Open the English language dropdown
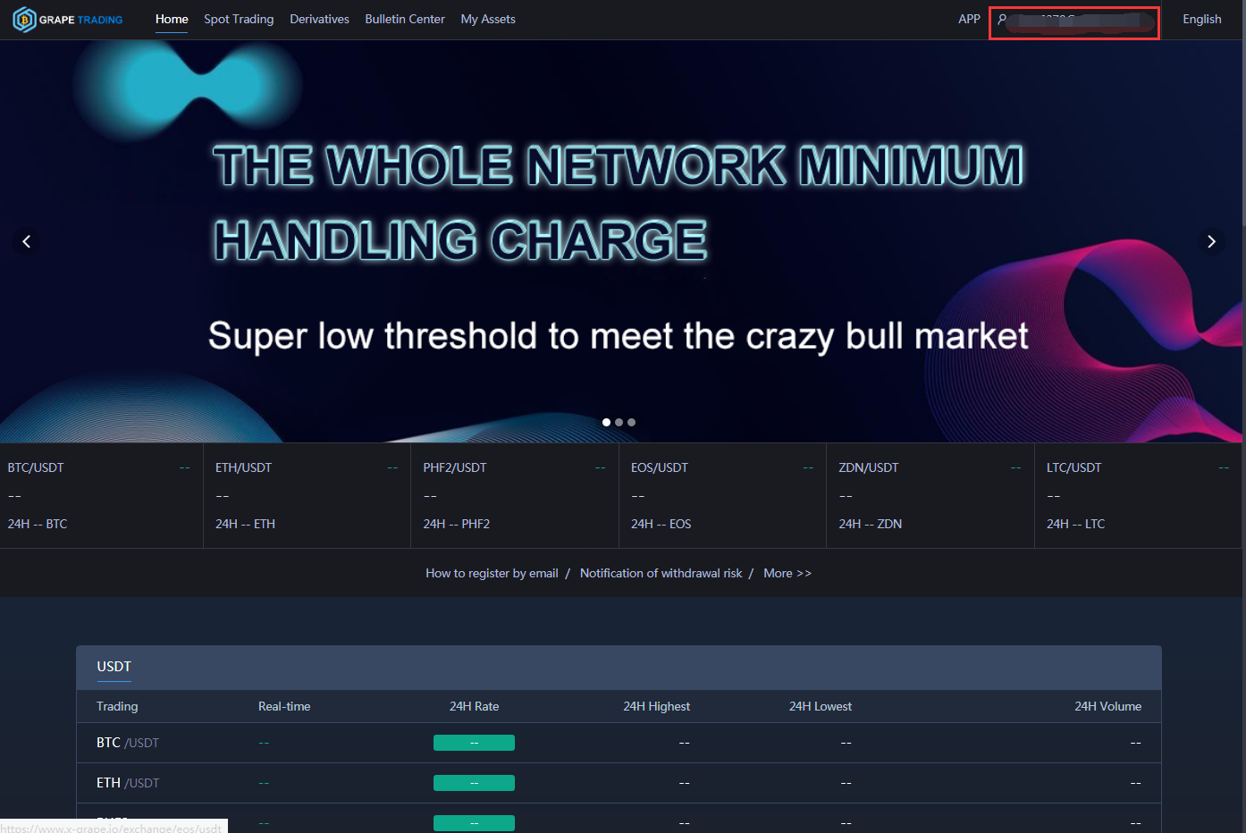 pos(1201,19)
